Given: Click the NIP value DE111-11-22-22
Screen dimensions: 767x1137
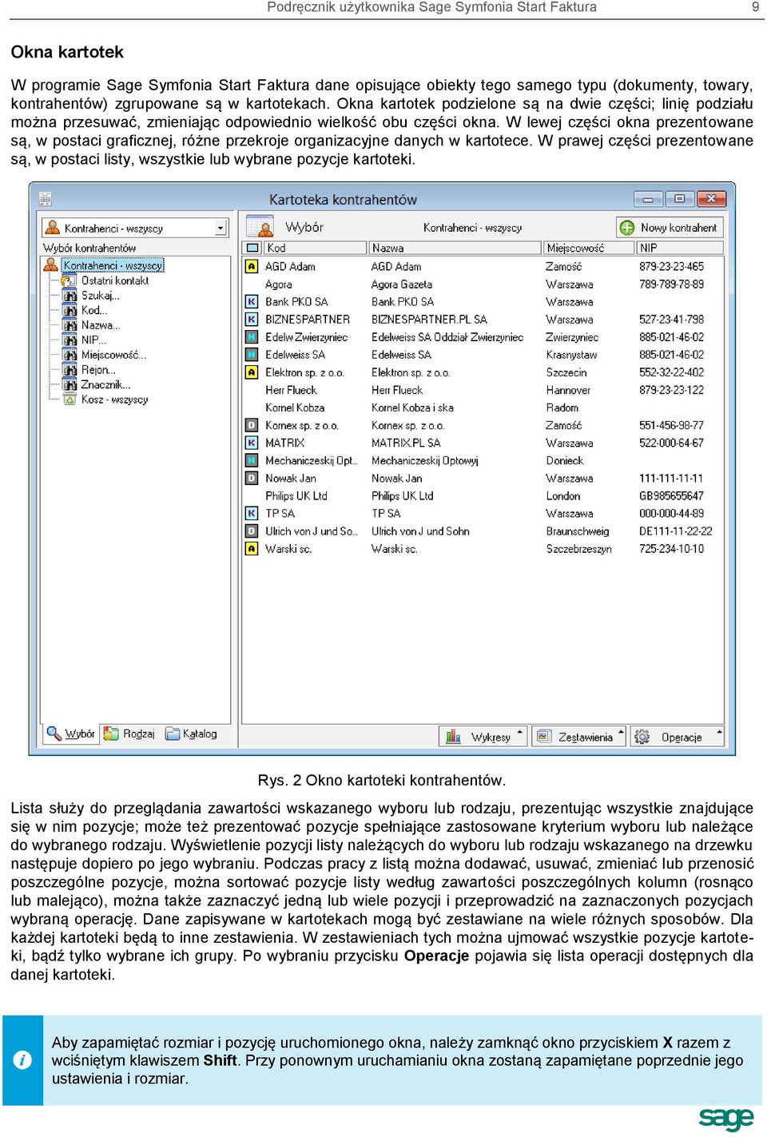Looking at the screenshot, I should pyautogui.click(x=676, y=531).
